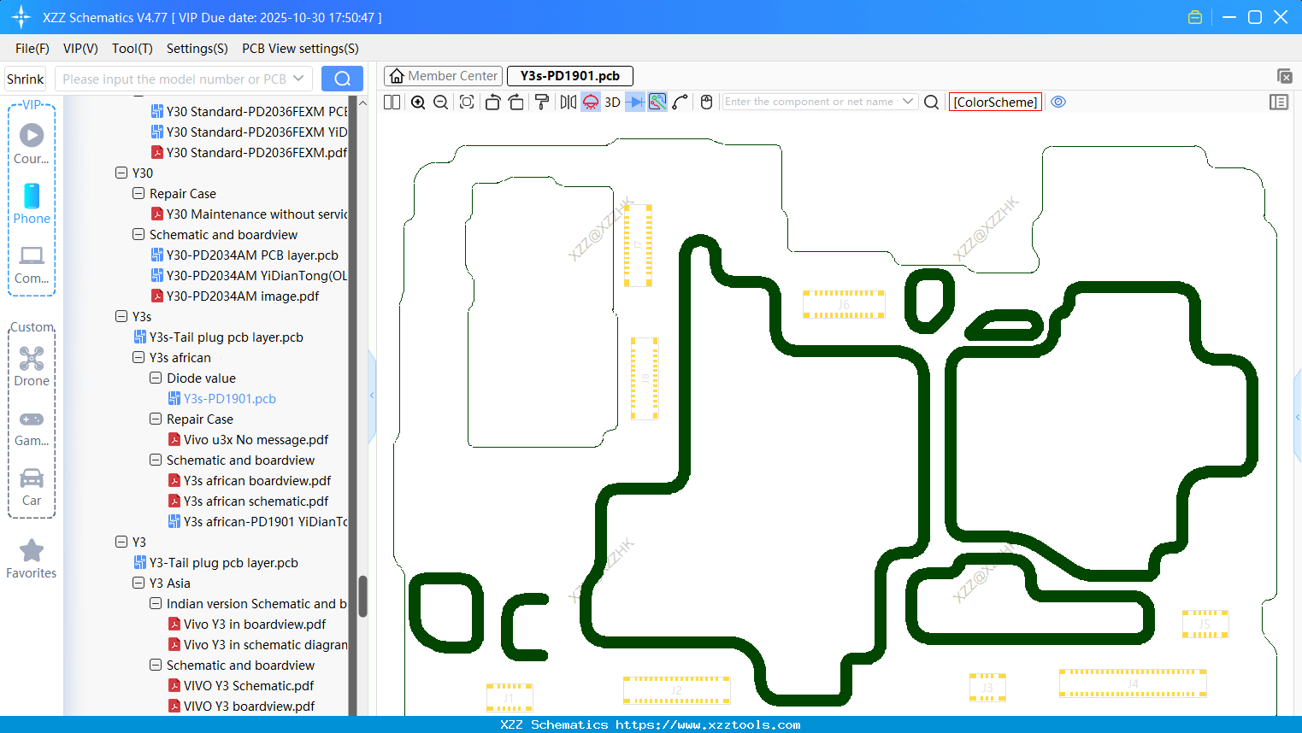The height and width of the screenshot is (733, 1302).
Task: Open the Drone category
Action: tap(32, 366)
